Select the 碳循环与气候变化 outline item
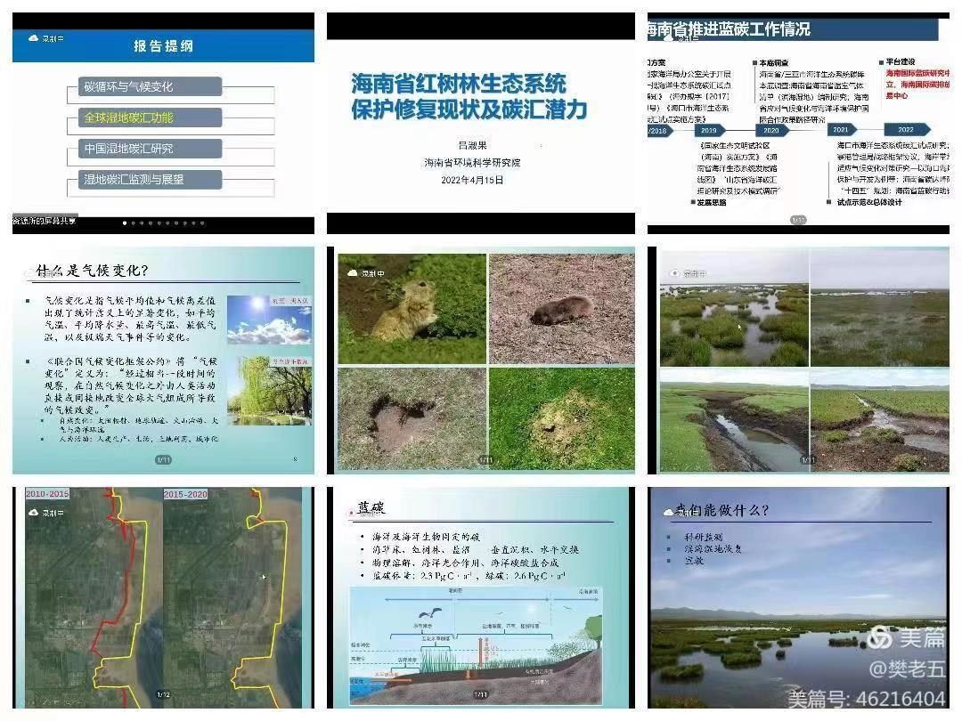 (144, 87)
